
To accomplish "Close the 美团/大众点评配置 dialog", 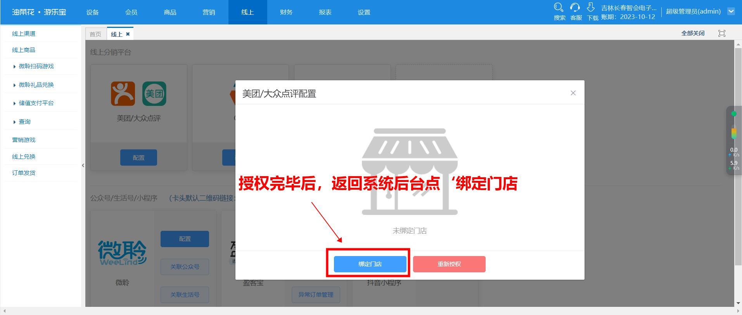I will coord(573,93).
